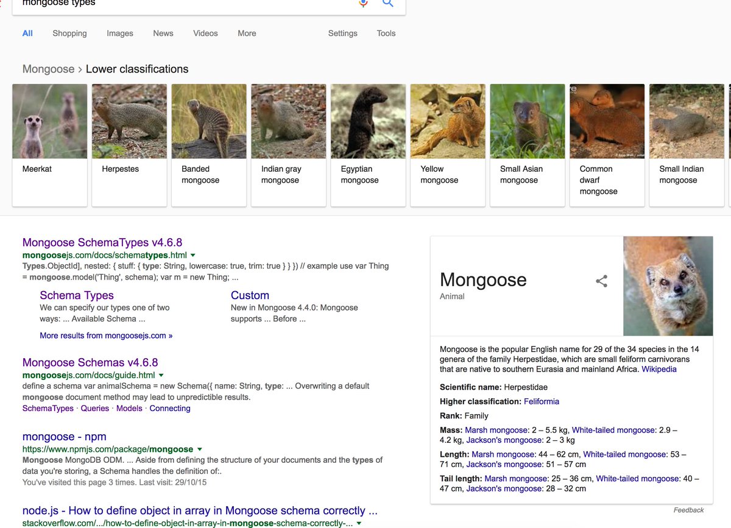Click Jackson's mongoose link in Length row
The width and height of the screenshot is (731, 528).
(504, 464)
